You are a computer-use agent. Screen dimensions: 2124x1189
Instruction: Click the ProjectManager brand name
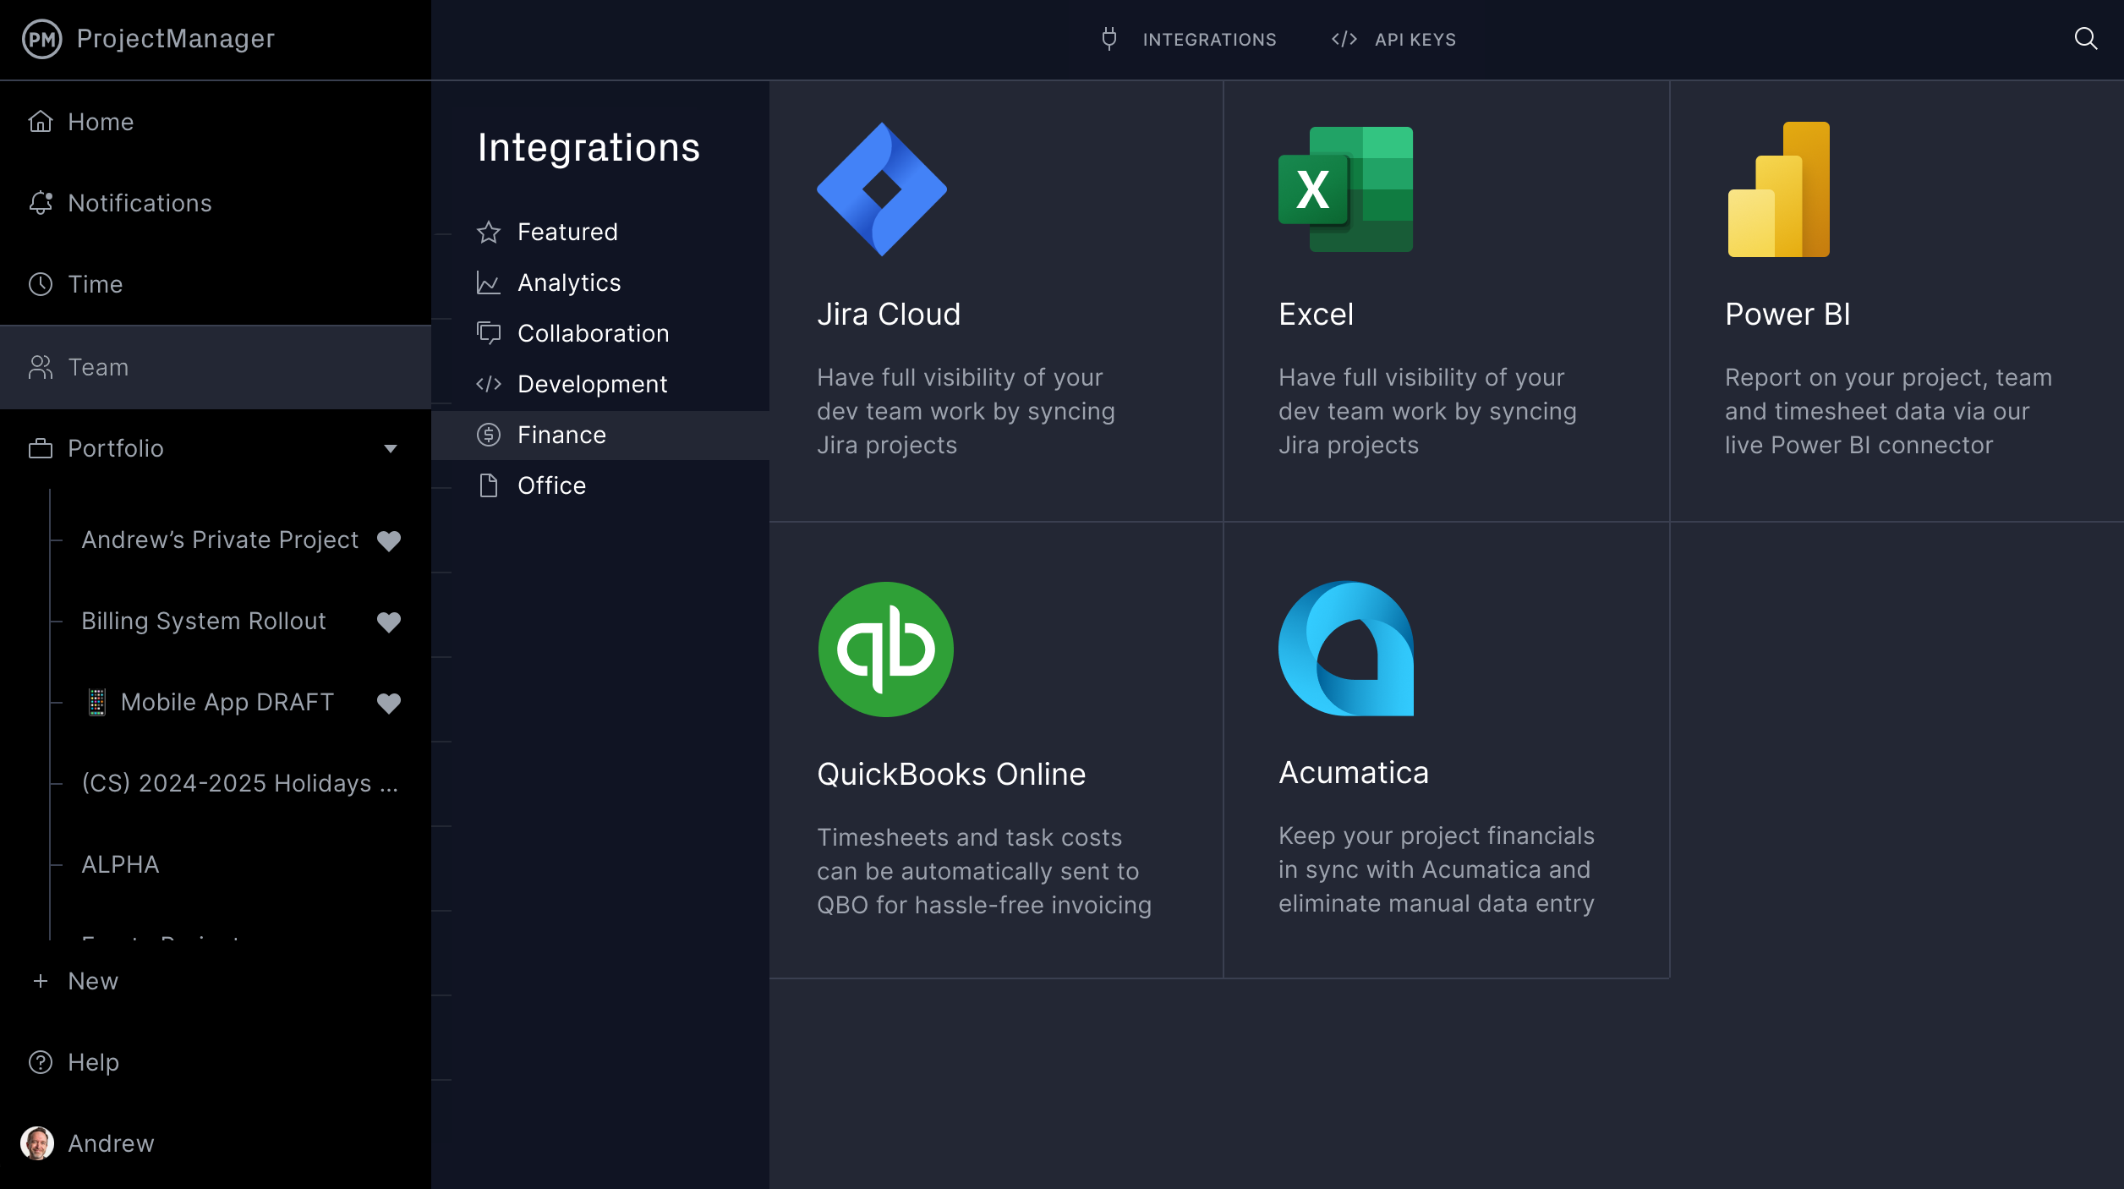click(176, 39)
